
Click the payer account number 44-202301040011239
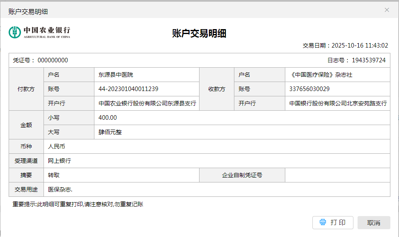point(128,89)
